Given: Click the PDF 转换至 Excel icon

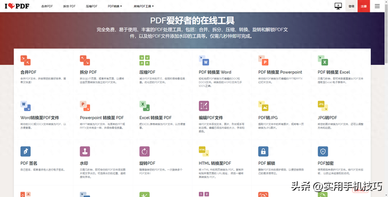Looking at the screenshot, I should point(323,60).
